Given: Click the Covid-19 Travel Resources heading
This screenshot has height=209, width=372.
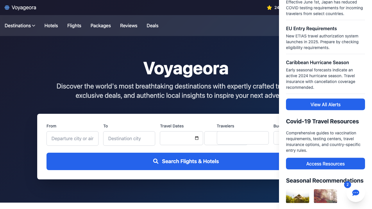Looking at the screenshot, I should (322, 121).
